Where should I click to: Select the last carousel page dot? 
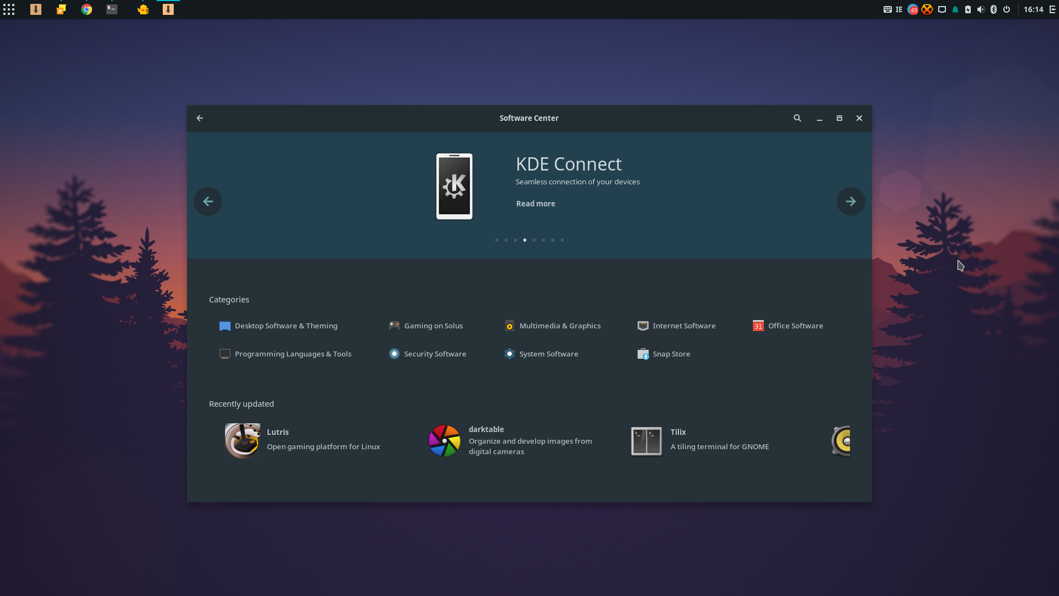[562, 240]
